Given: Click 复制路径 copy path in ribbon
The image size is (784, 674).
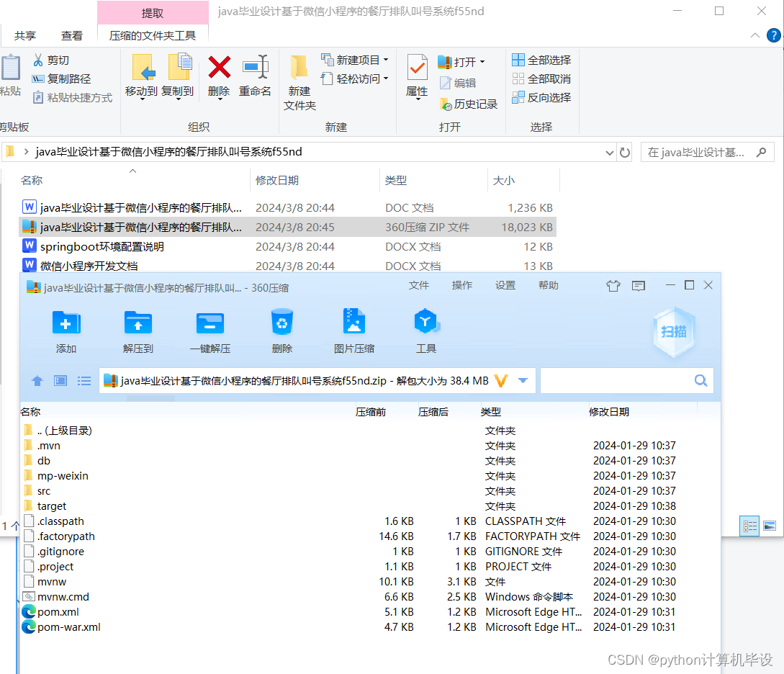Looking at the screenshot, I should (61, 78).
